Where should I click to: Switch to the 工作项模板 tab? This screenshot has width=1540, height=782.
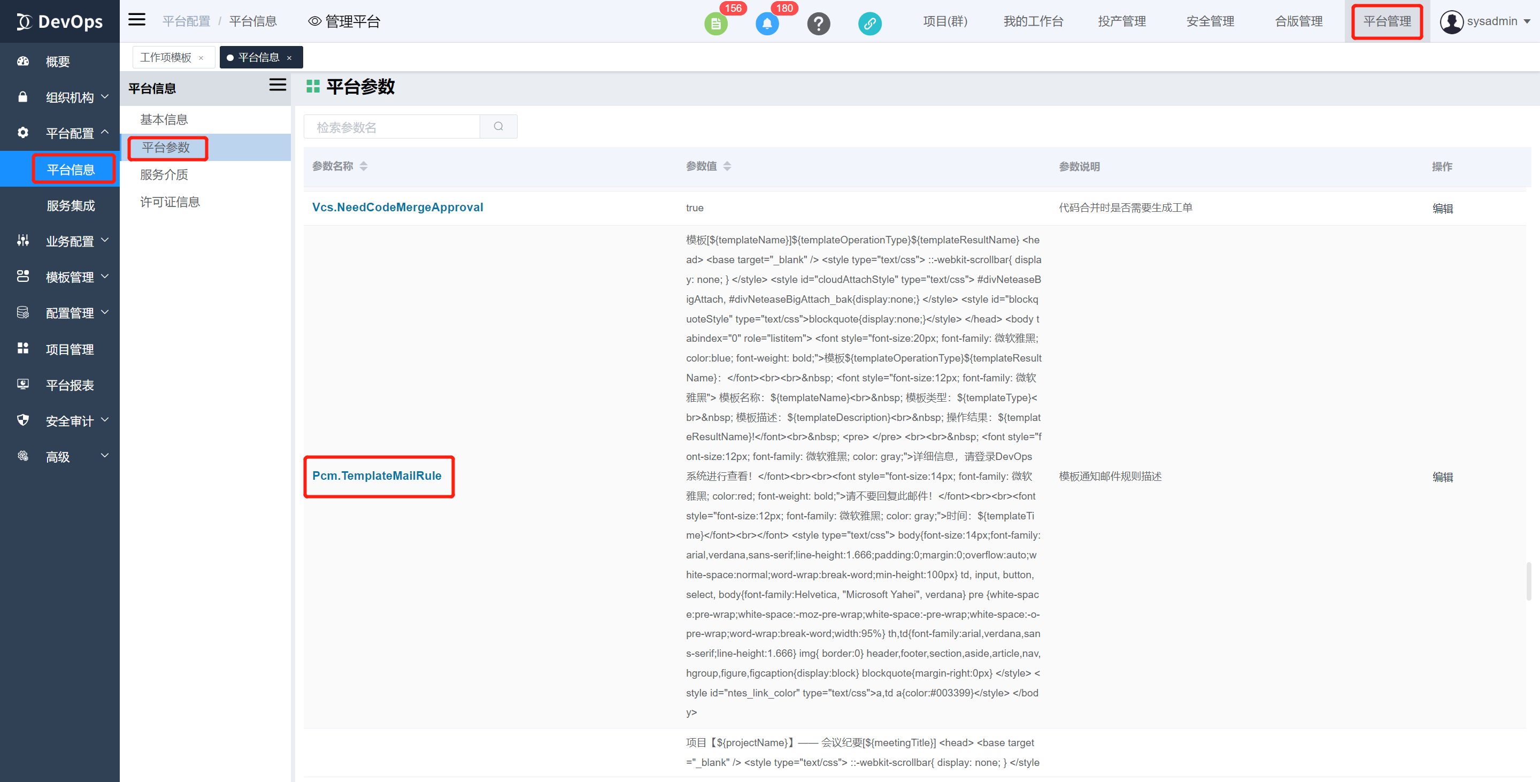tap(166, 57)
